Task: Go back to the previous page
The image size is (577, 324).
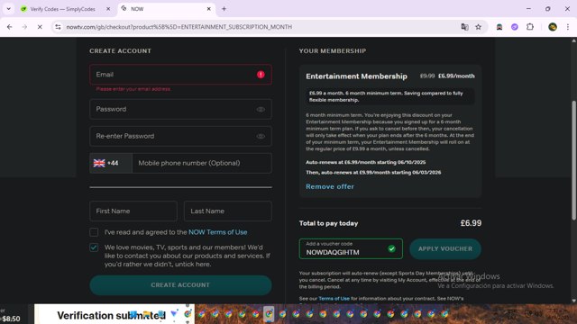Action: pos(10,27)
